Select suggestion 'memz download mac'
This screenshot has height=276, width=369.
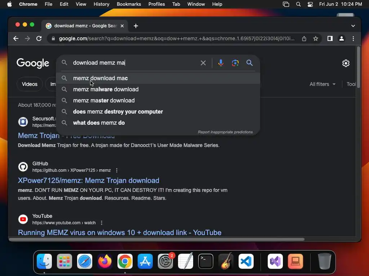158,78
